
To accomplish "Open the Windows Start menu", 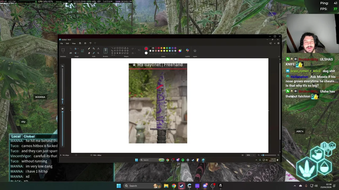I will point(119,186).
